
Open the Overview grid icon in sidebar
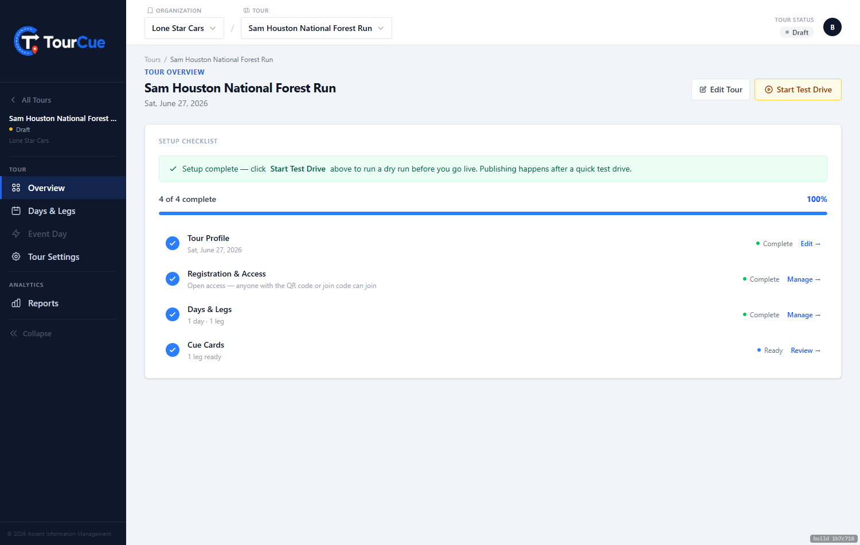[16, 188]
